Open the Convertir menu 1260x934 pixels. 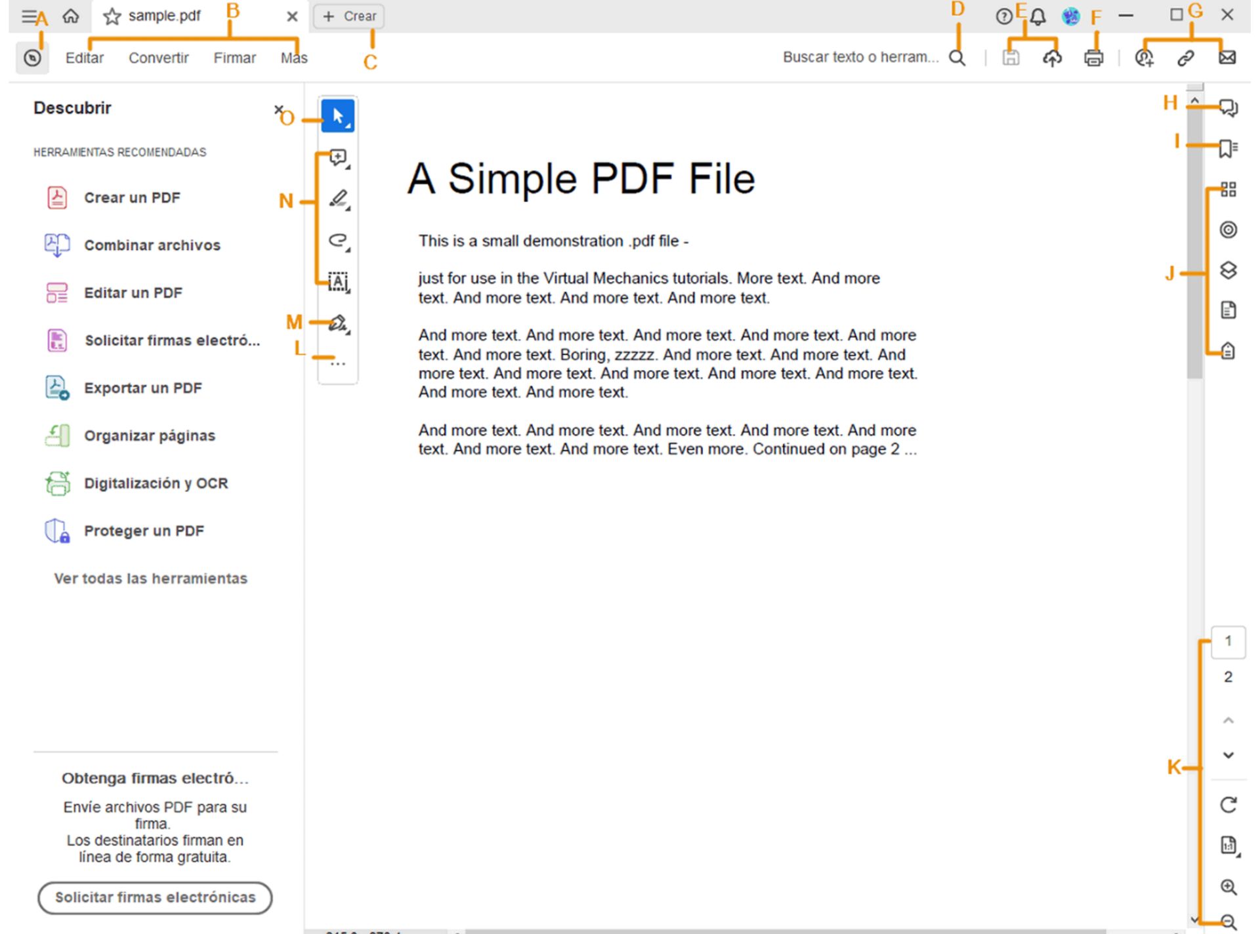(158, 58)
